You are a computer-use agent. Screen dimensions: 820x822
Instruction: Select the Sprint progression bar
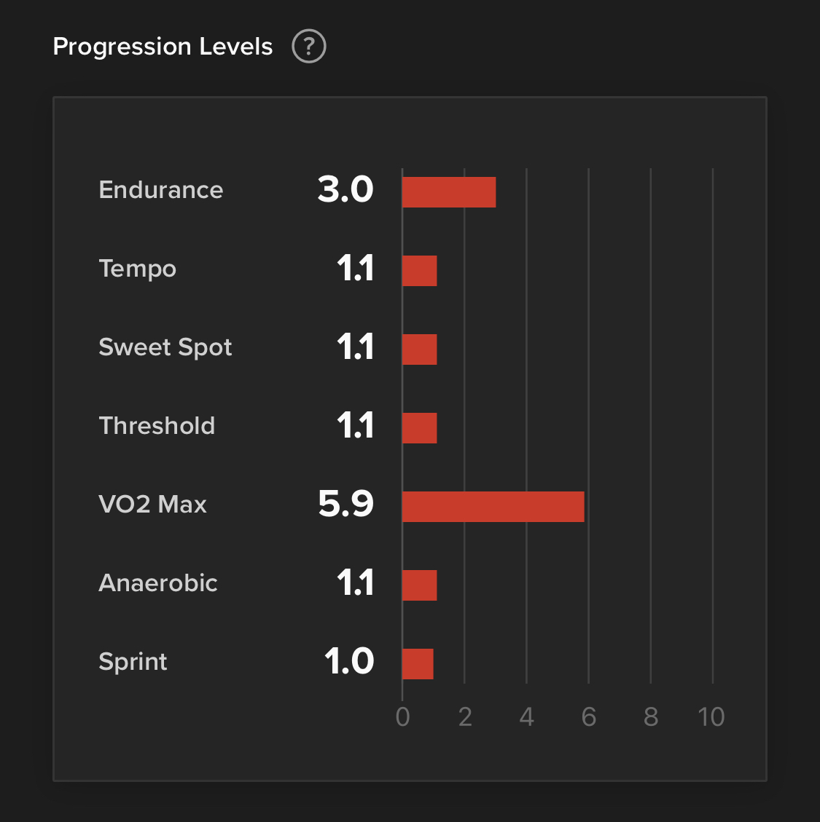point(418,664)
